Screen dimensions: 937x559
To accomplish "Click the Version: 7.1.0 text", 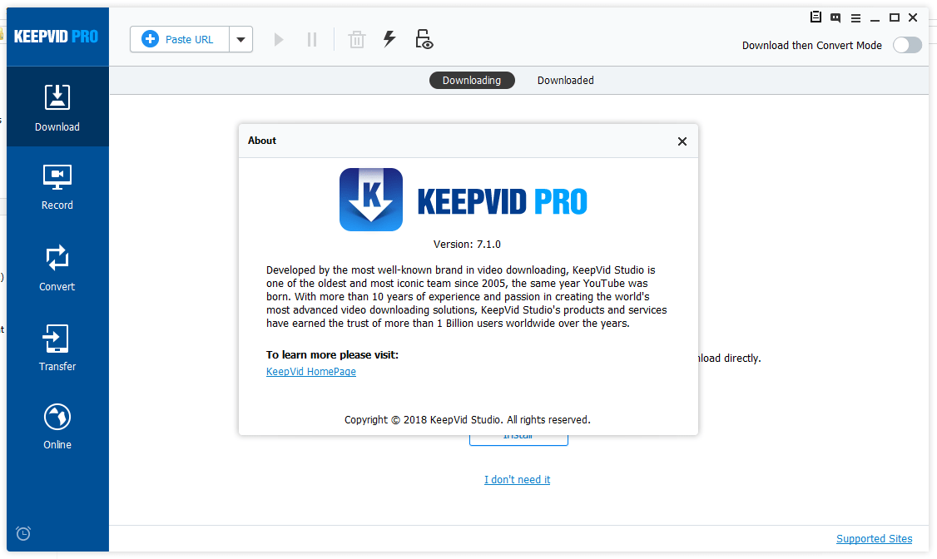I will coord(467,245).
